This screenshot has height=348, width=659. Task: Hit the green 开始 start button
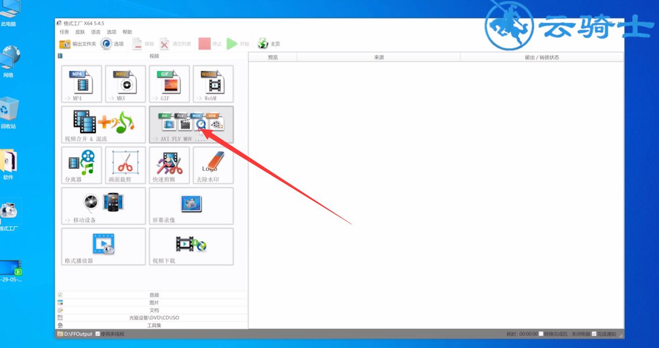point(238,44)
